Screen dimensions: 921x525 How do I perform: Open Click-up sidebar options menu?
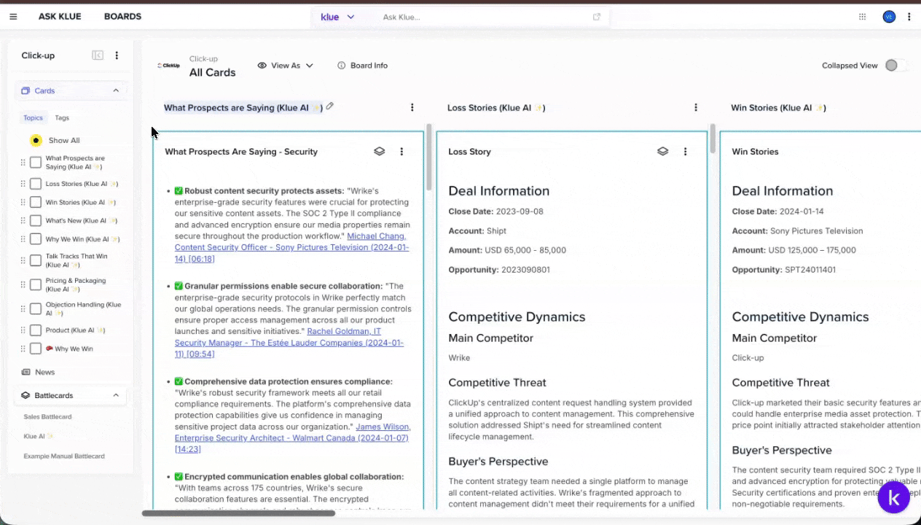point(117,55)
